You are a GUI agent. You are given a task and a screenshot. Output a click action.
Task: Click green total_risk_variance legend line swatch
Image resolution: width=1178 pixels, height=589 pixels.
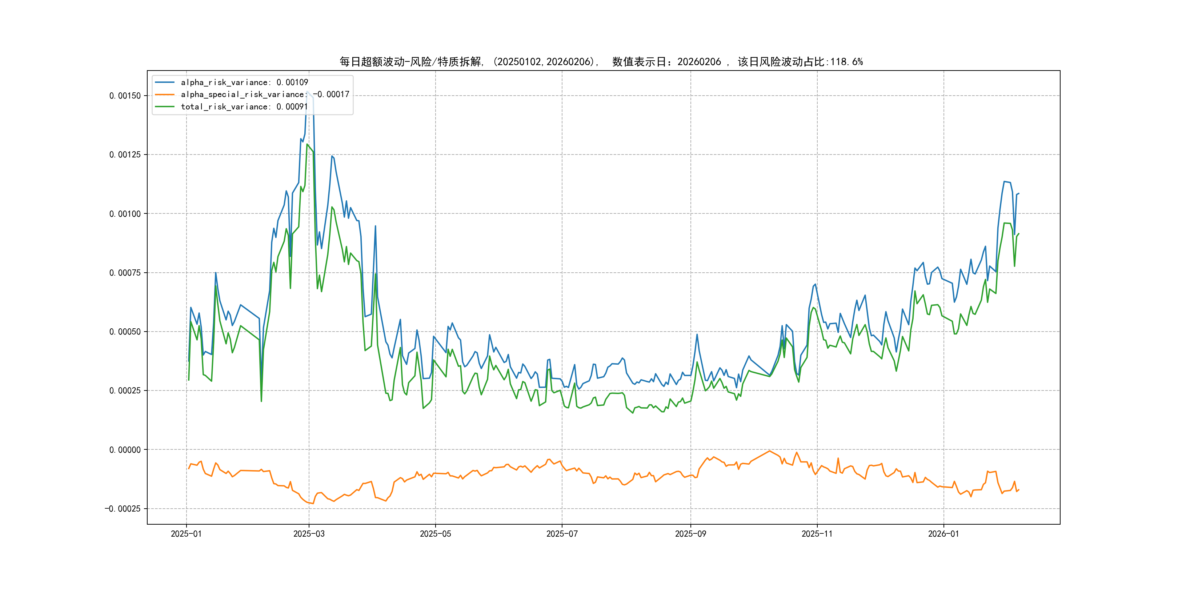[165, 107]
